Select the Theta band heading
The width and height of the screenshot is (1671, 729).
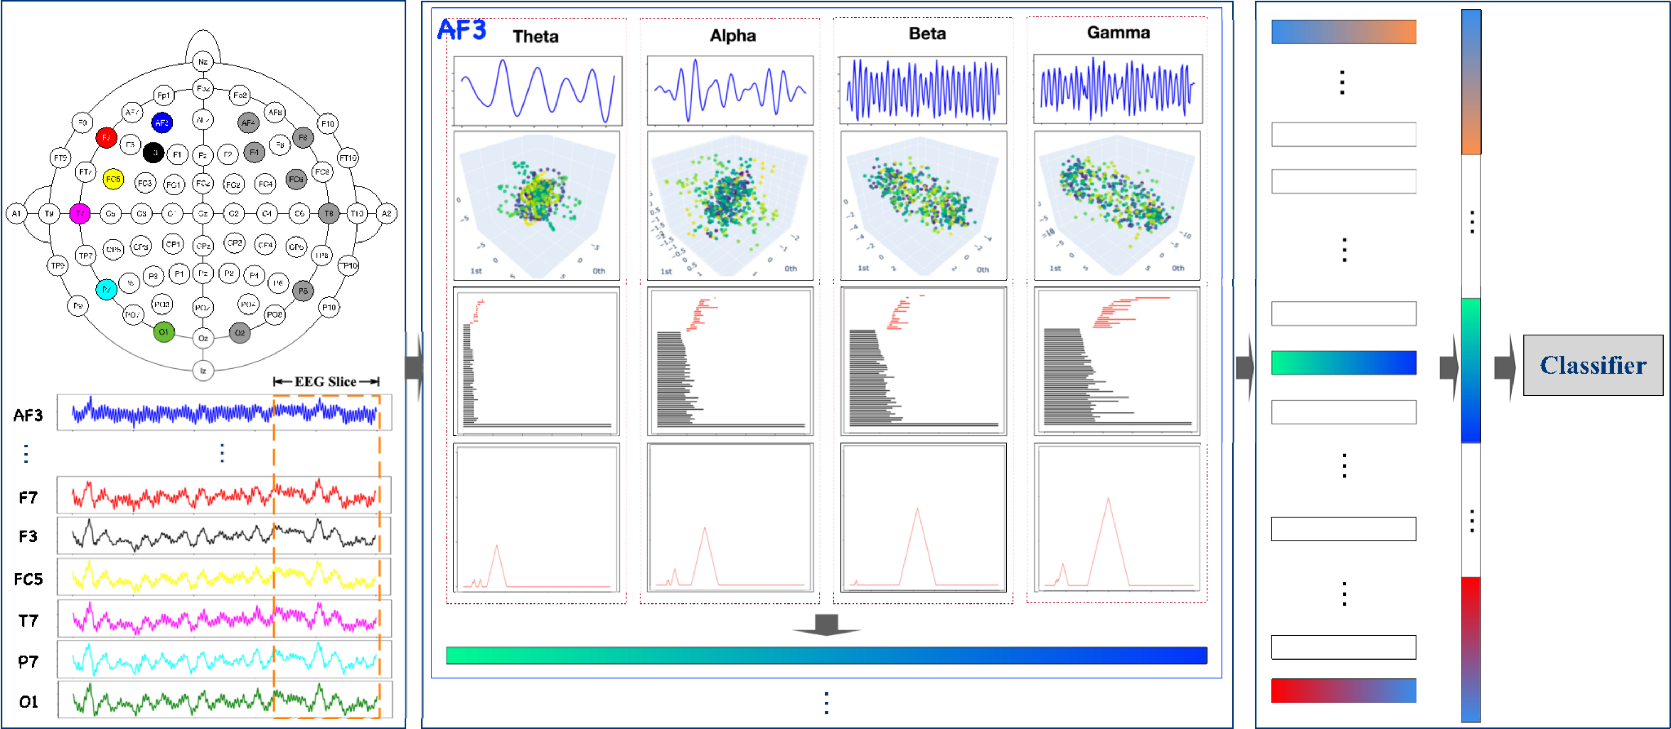click(x=535, y=36)
